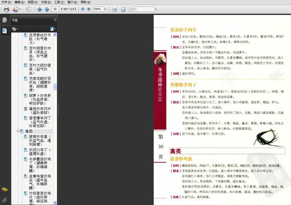Click the colorful conversion tool icon
The height and width of the screenshot is (205, 291).
point(15,9)
